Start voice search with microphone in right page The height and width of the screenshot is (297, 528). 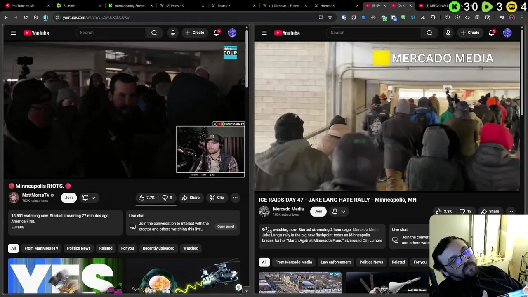click(x=448, y=33)
